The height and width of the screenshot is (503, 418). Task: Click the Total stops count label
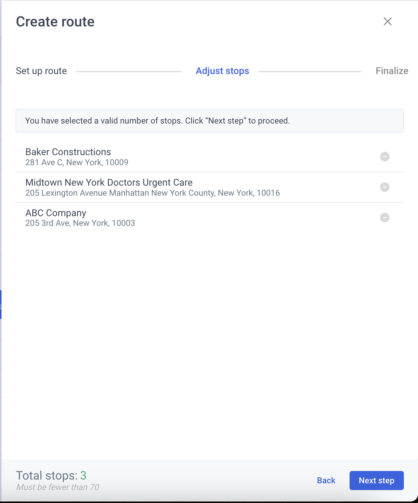[51, 475]
